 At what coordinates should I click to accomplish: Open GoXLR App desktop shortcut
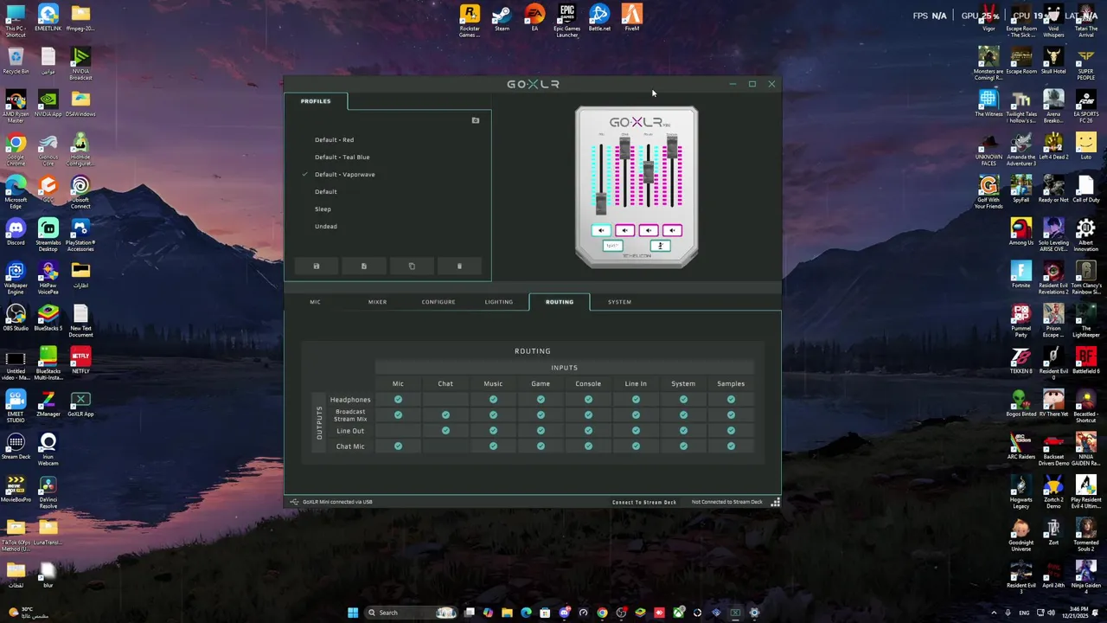coord(80,403)
